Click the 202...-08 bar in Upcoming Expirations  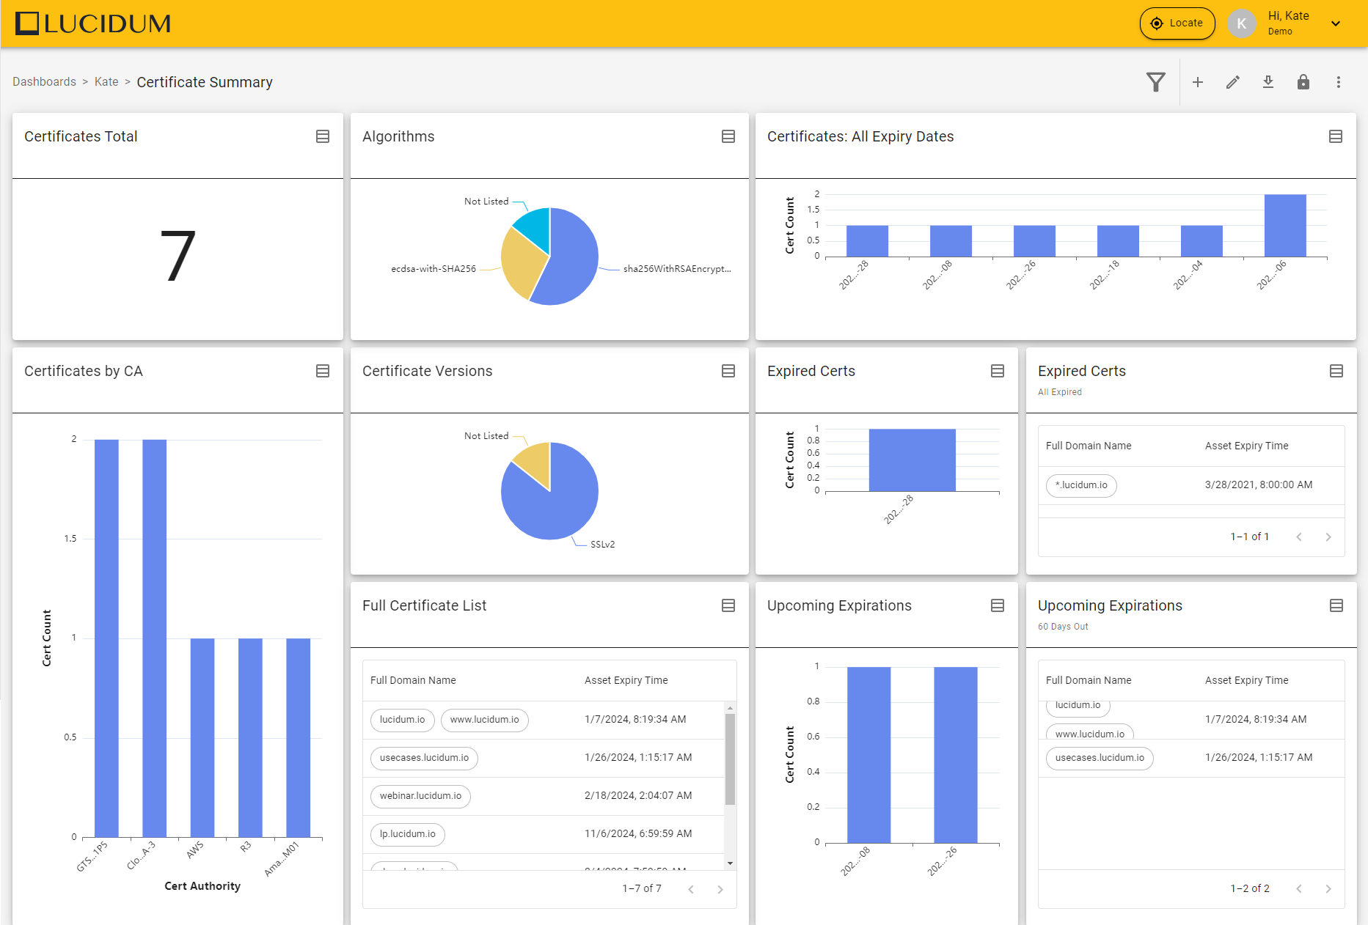(868, 755)
